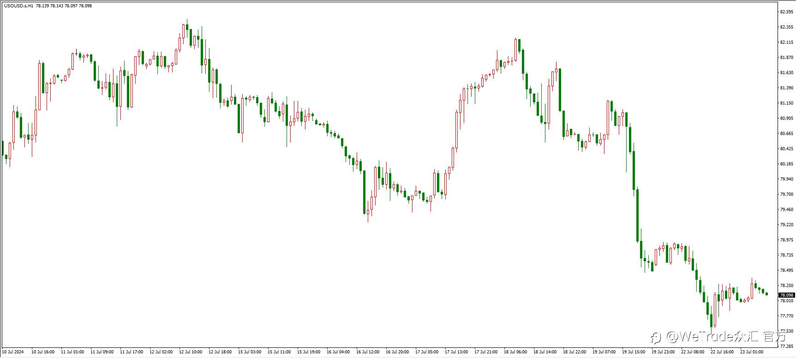
Task: Click the 82.595 price axis label
Action: coord(786,12)
